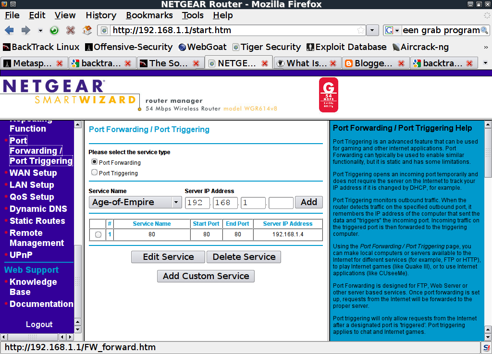Open the Tools menu
Viewport: 492px width, 354px height.
193,15
